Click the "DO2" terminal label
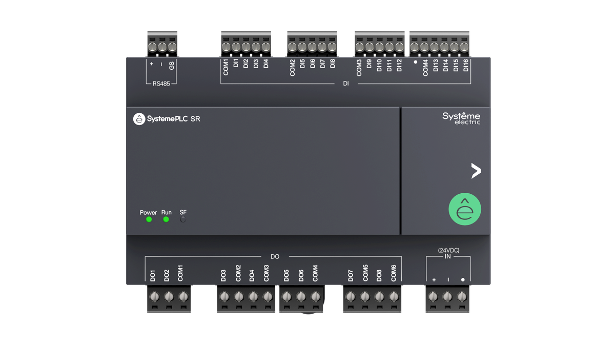Screen dimensions: 615x346 point(167,275)
